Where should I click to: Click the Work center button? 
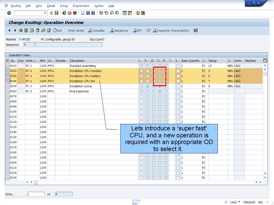coord(76,31)
